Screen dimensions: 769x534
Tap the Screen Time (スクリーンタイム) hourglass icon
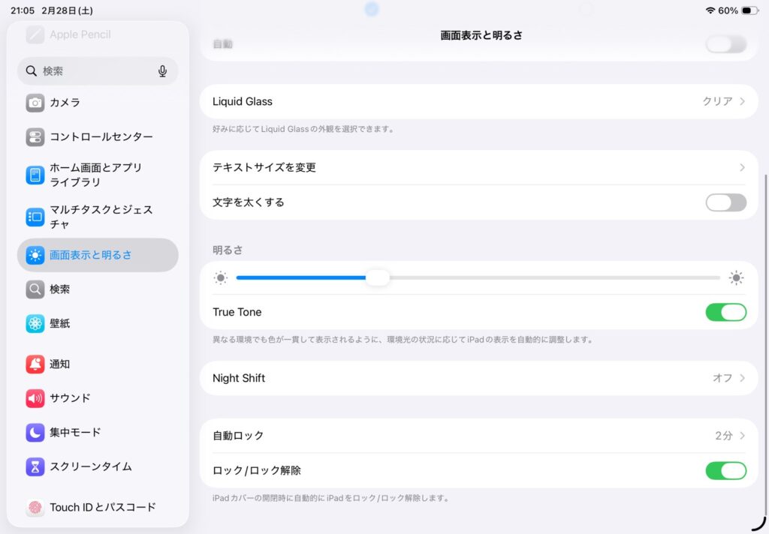[35, 467]
